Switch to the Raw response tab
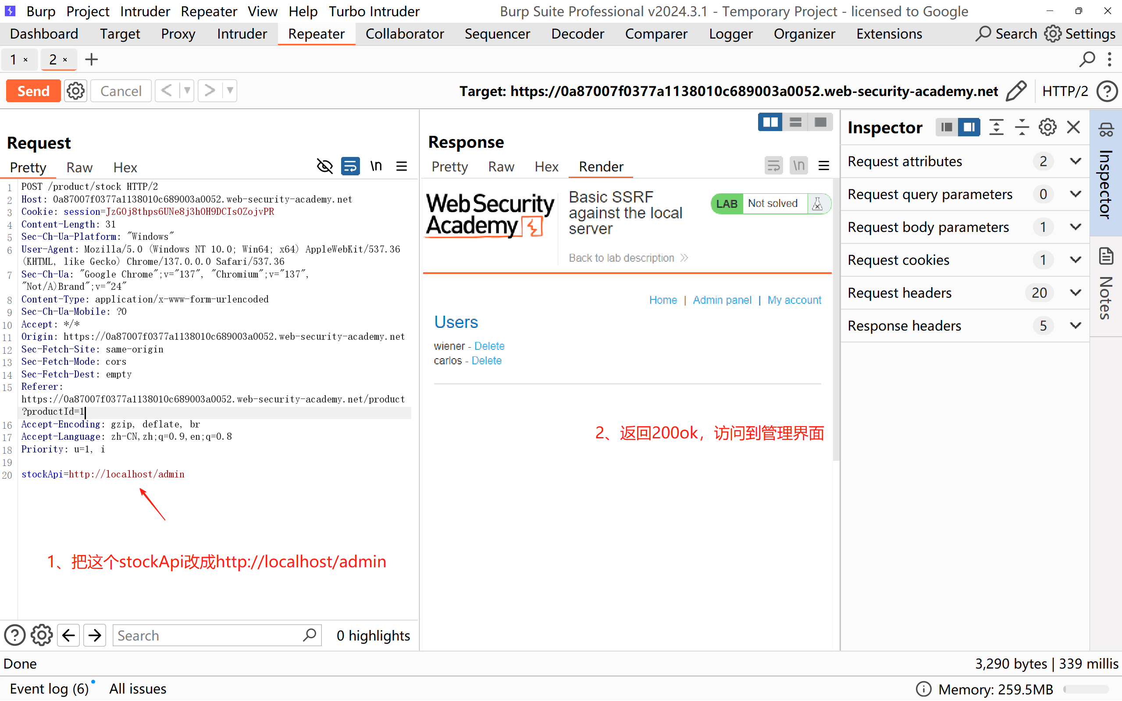The image size is (1122, 701). 501,167
